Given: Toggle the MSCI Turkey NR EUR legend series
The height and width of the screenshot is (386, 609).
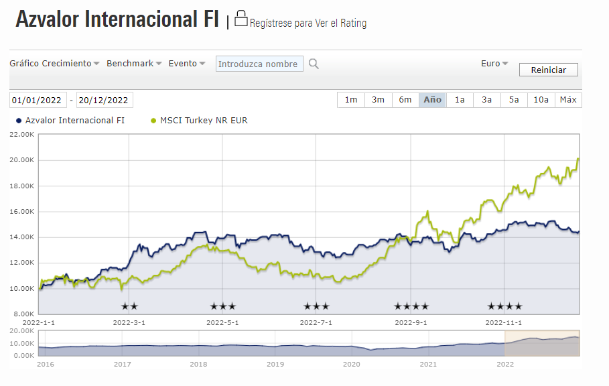Looking at the screenshot, I should pyautogui.click(x=199, y=121).
